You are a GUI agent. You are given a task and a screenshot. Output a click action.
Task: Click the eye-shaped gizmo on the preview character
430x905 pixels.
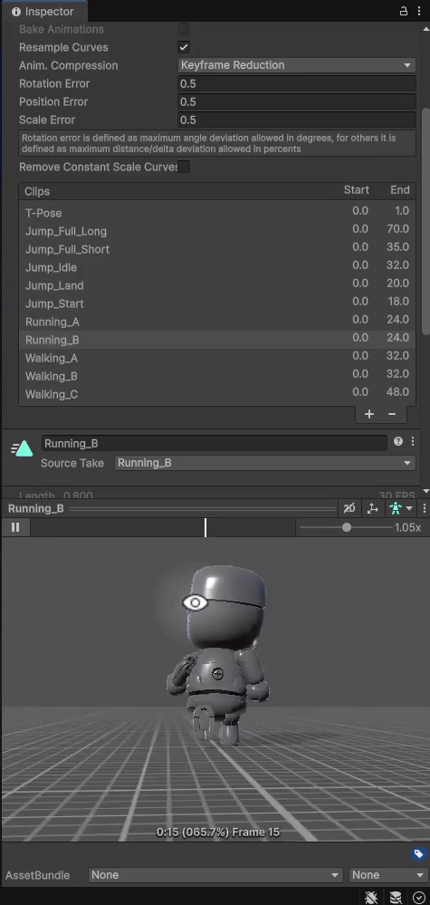[x=195, y=603]
